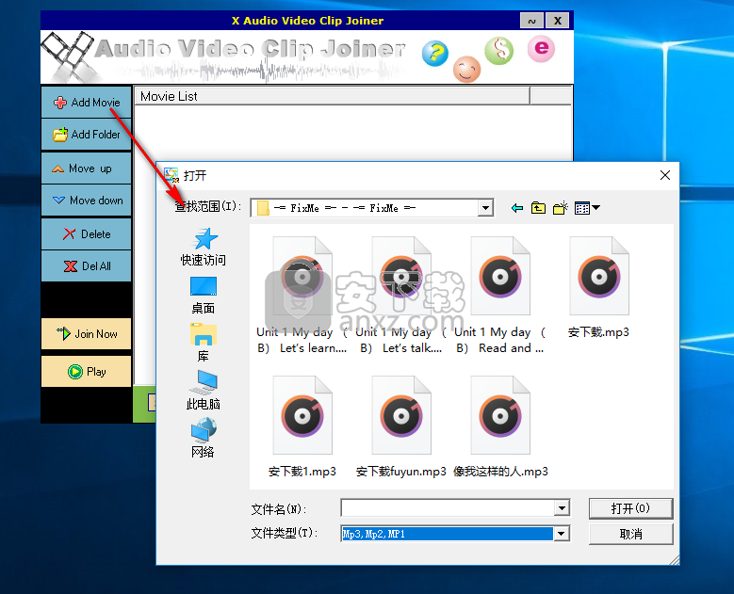This screenshot has height=594, width=734.
Task: Close the Clip Joiner window with X
Action: click(558, 21)
